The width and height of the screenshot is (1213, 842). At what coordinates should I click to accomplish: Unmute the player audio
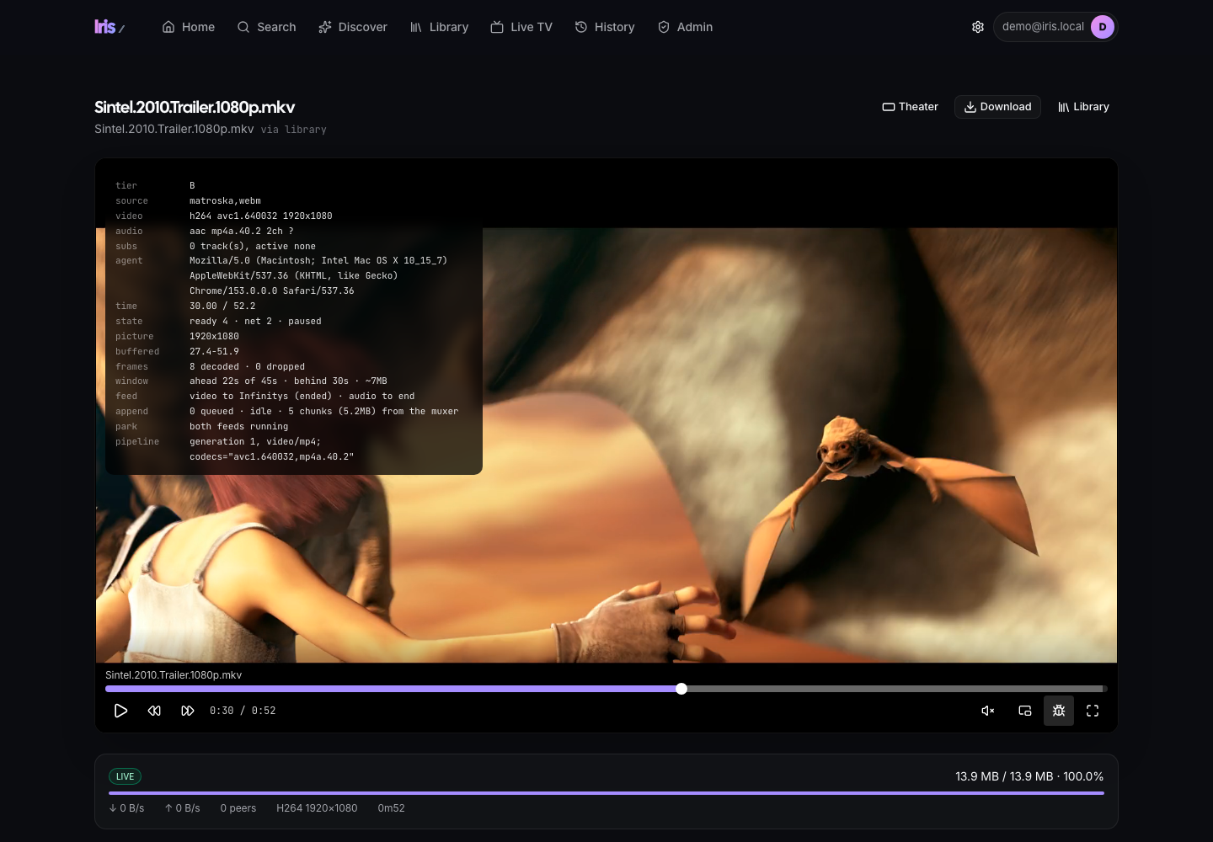point(988,711)
